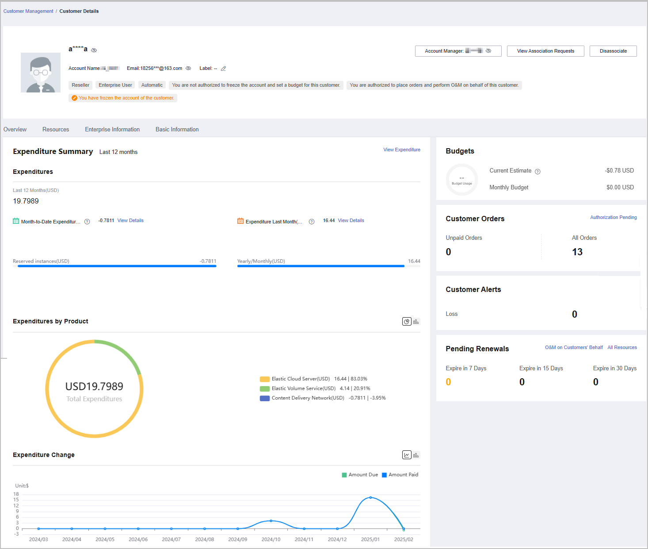Switch Expenditures by Product to pie chart view

pyautogui.click(x=407, y=322)
